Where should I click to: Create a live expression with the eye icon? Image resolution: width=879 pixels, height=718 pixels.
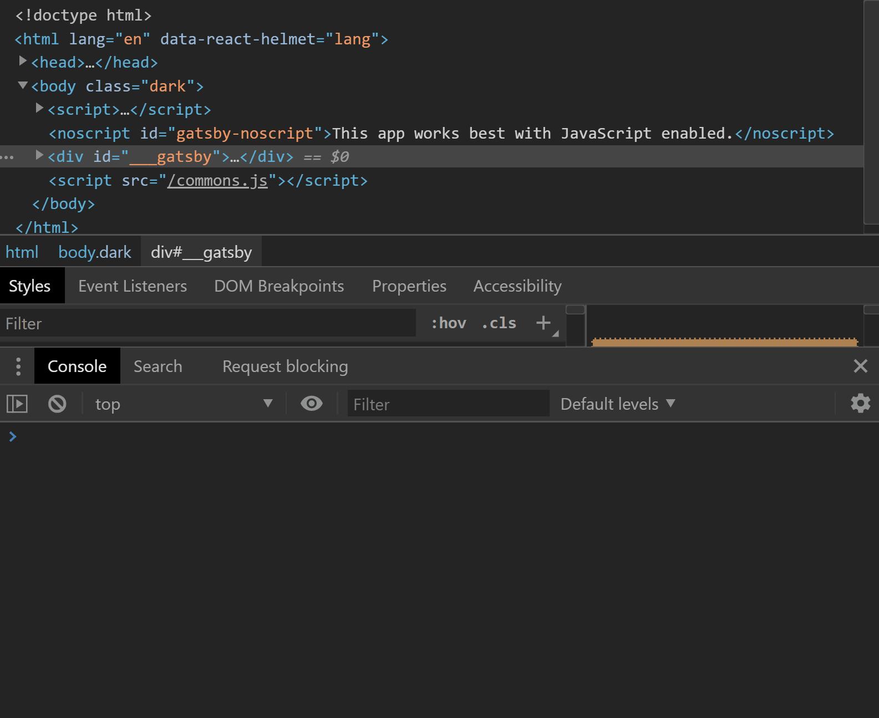coord(311,404)
